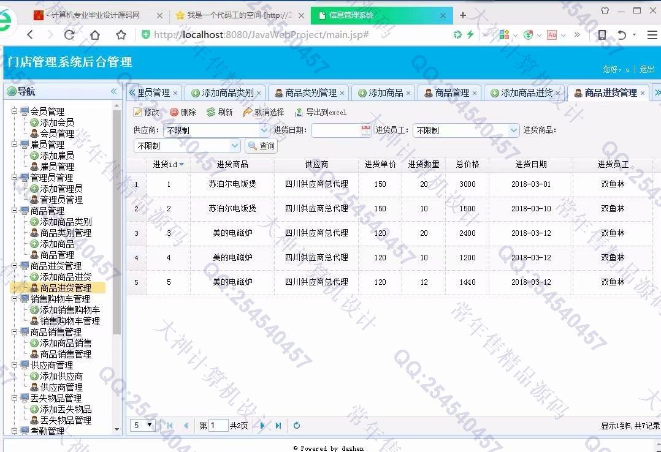Close the 商品进货管理 tab
The height and width of the screenshot is (452, 661).
point(643,93)
